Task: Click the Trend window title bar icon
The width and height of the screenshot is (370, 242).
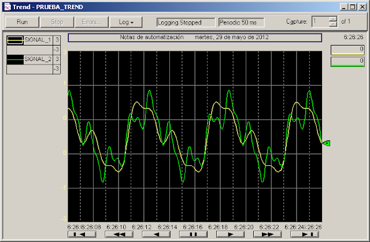Action: pos(8,7)
